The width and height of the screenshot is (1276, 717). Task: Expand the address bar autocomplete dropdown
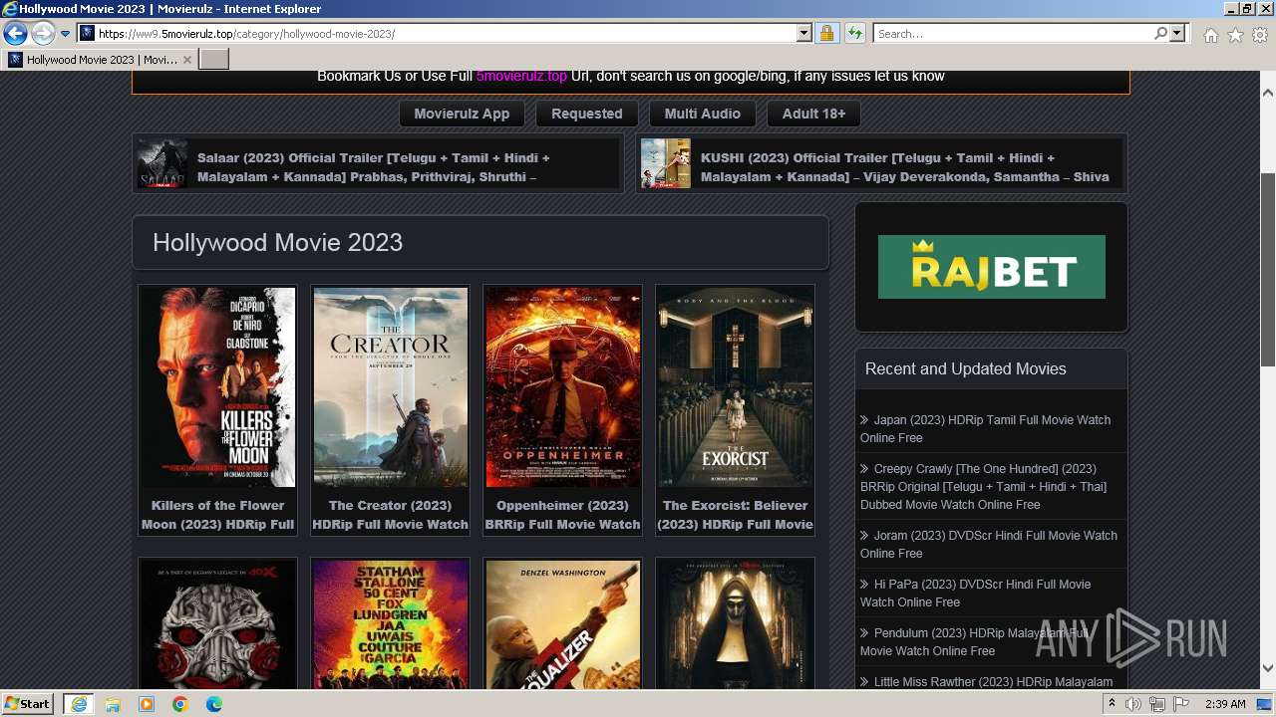click(x=804, y=34)
